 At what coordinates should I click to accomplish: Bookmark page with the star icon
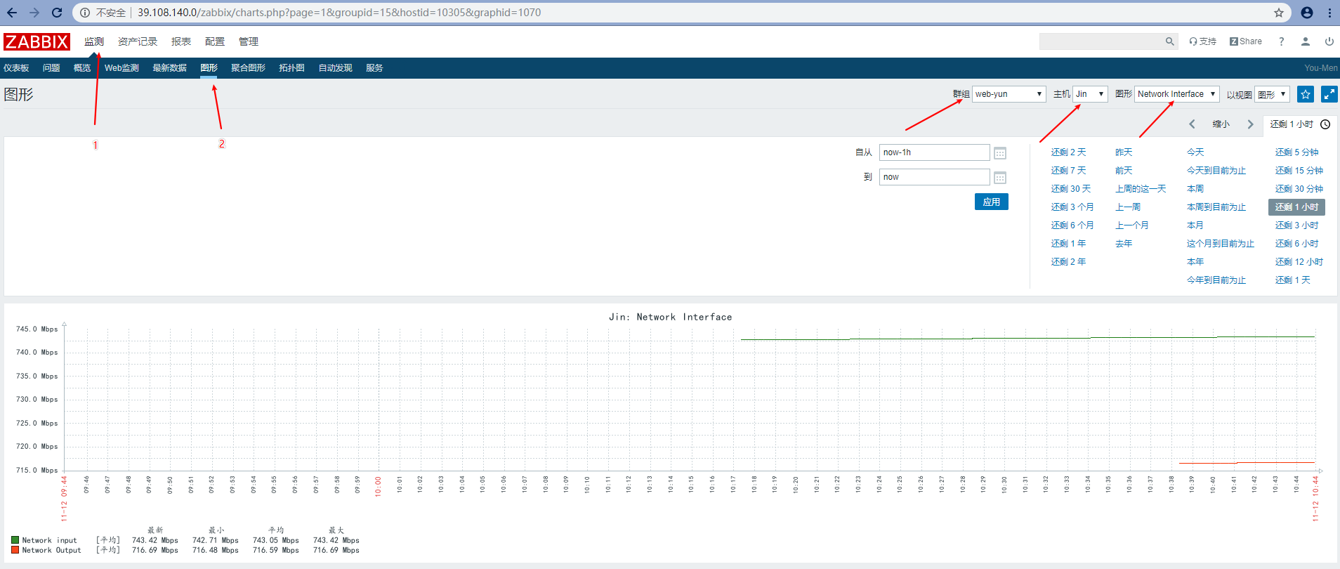pos(1279,13)
